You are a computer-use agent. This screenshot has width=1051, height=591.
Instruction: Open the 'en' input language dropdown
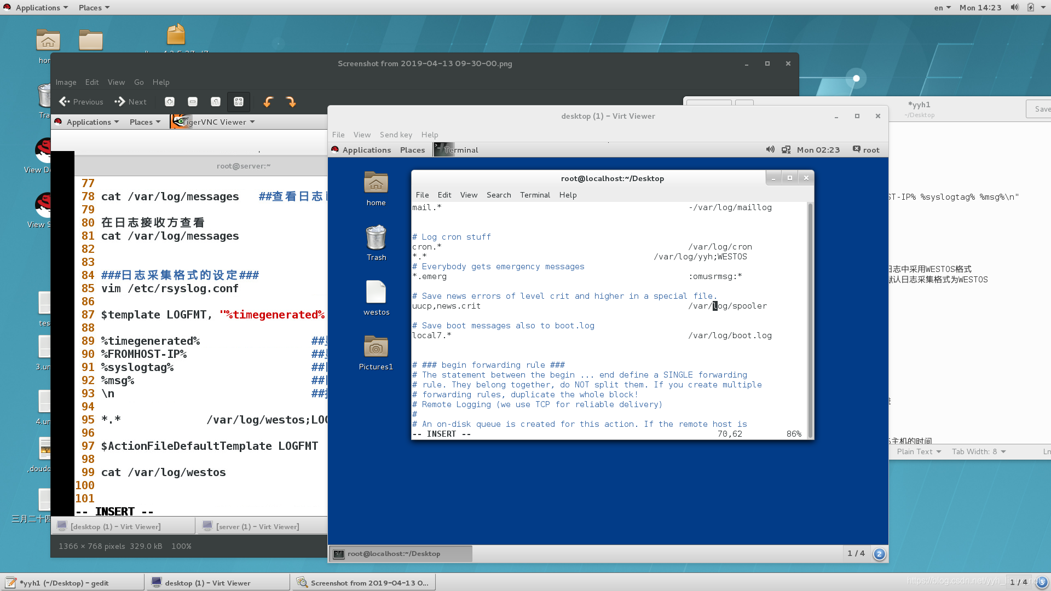click(x=942, y=8)
